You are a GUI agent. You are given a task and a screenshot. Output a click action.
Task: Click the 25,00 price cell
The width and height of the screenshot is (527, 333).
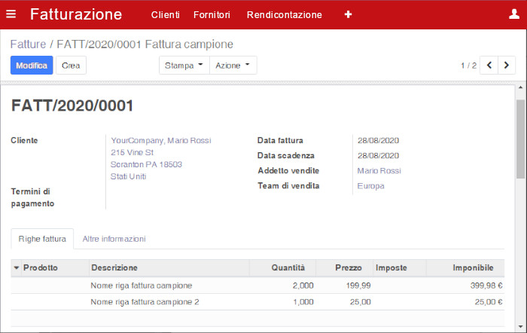[x=361, y=302]
